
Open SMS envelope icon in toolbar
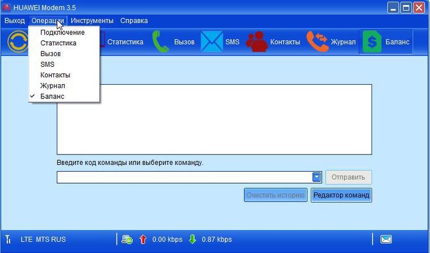coord(212,42)
